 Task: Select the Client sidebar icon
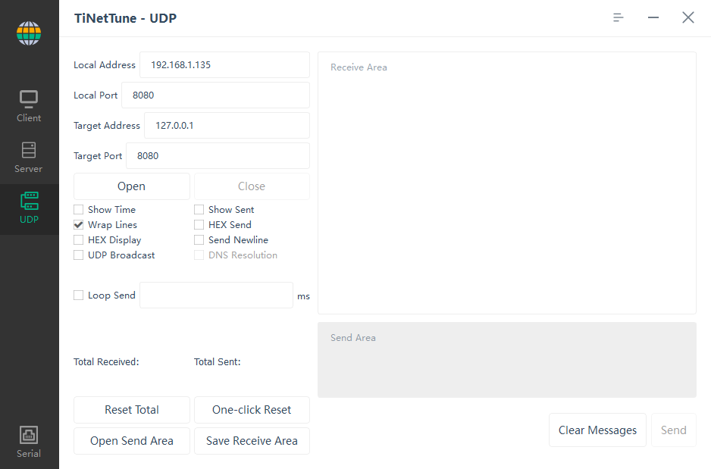(29, 104)
